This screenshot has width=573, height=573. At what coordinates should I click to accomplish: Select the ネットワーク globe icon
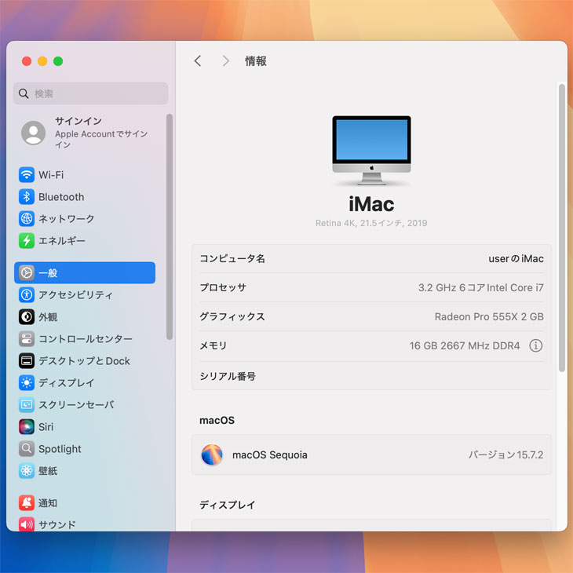[x=27, y=219]
